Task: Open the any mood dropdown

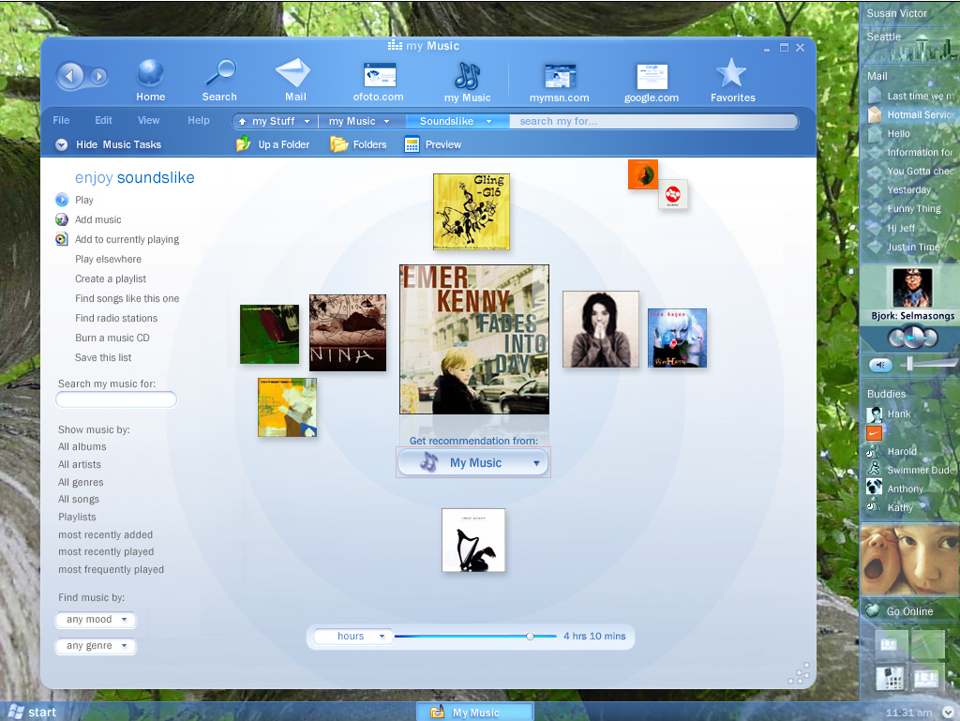Action: (96, 620)
